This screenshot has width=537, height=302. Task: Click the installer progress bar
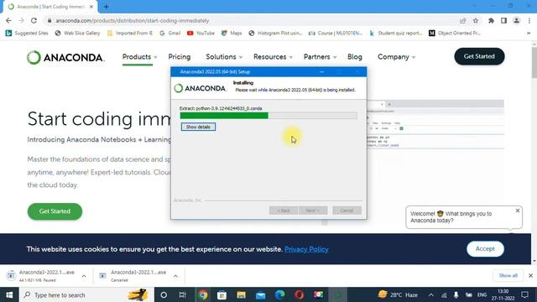268,116
